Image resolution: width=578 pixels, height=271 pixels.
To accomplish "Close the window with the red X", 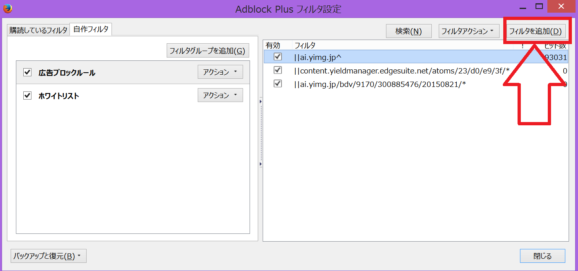I will pyautogui.click(x=561, y=6).
